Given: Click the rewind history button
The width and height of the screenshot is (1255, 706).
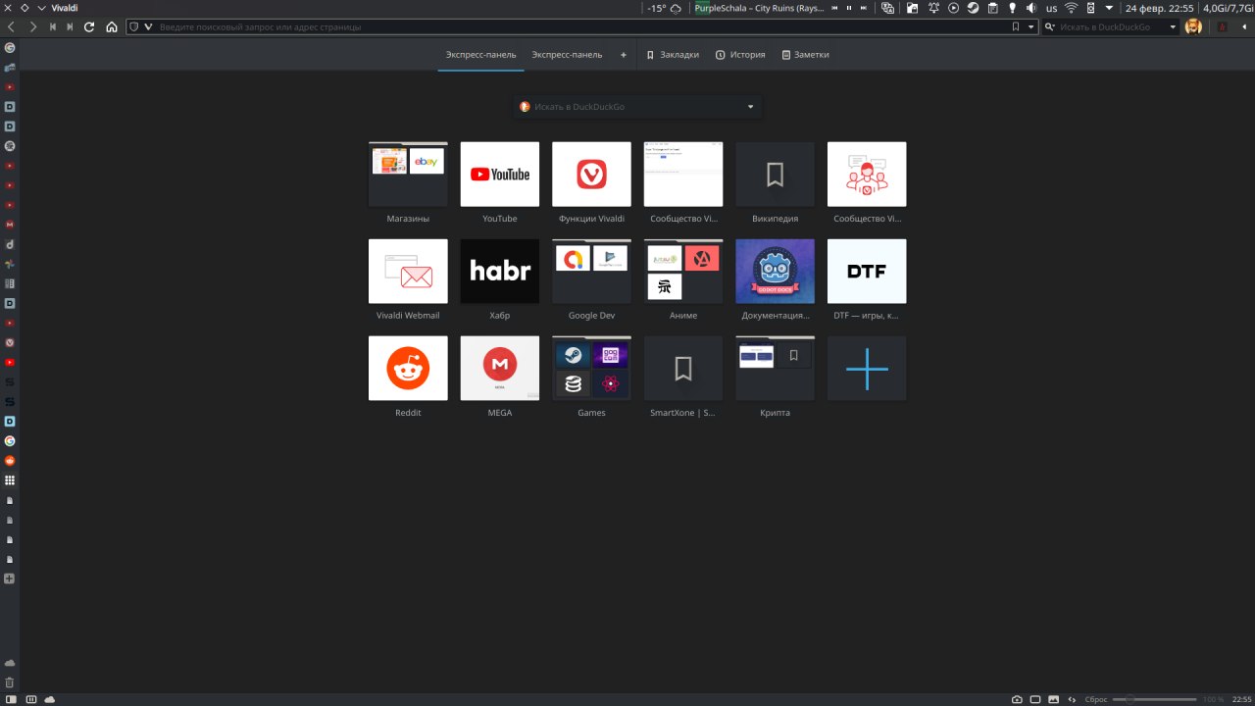Looking at the screenshot, I should (52, 26).
